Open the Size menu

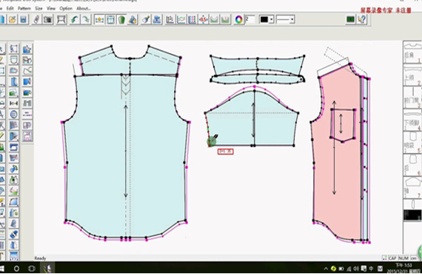coord(38,8)
